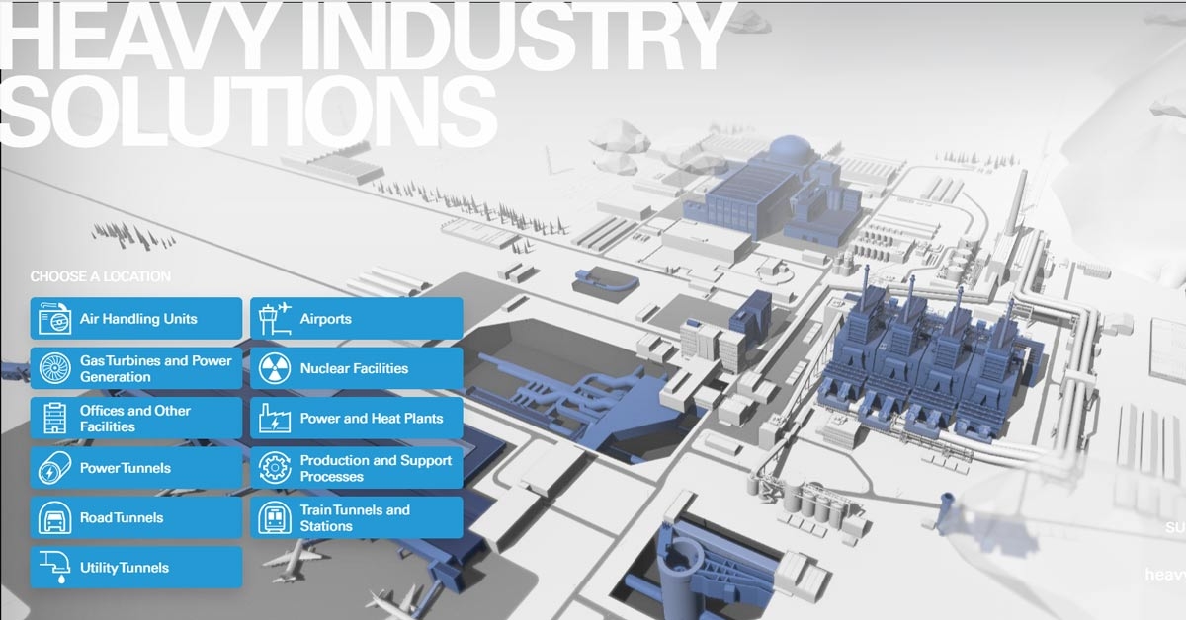1186x620 pixels.
Task: Click the Nuclear Facilities radiation icon
Action: [x=274, y=368]
